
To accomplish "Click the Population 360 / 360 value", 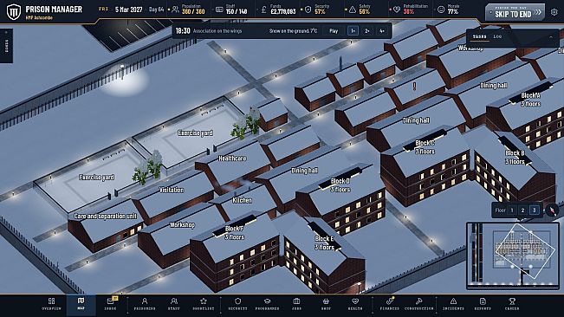I will coord(193,12).
